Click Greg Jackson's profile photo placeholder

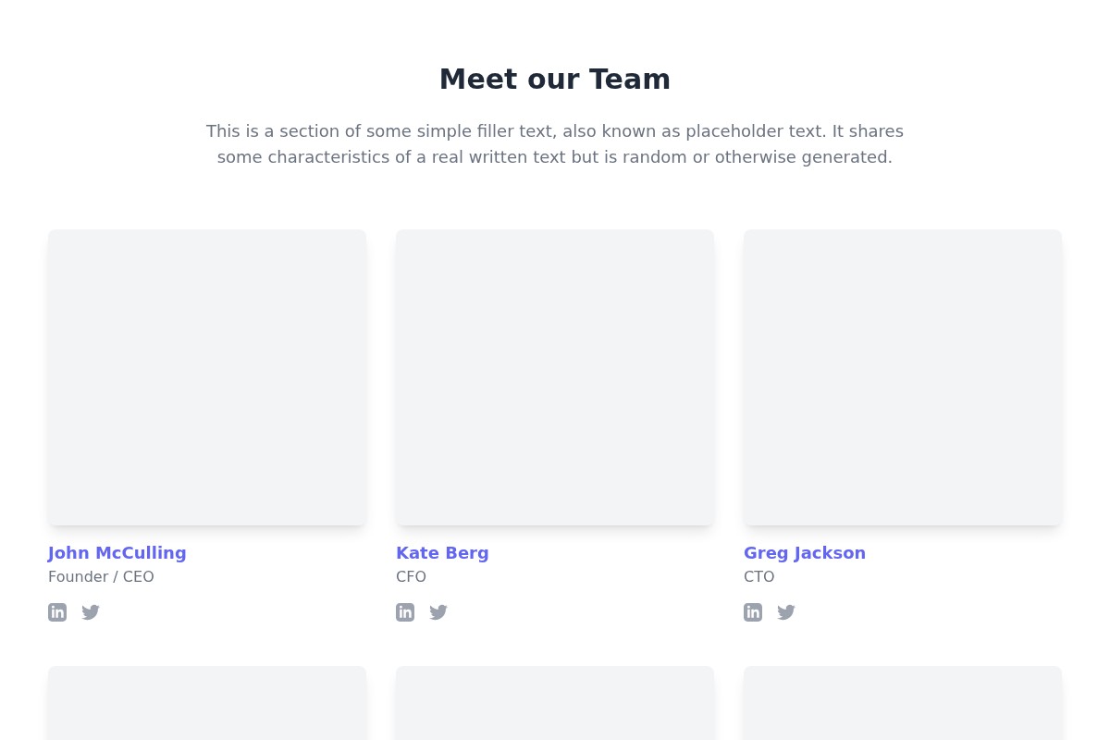(903, 377)
